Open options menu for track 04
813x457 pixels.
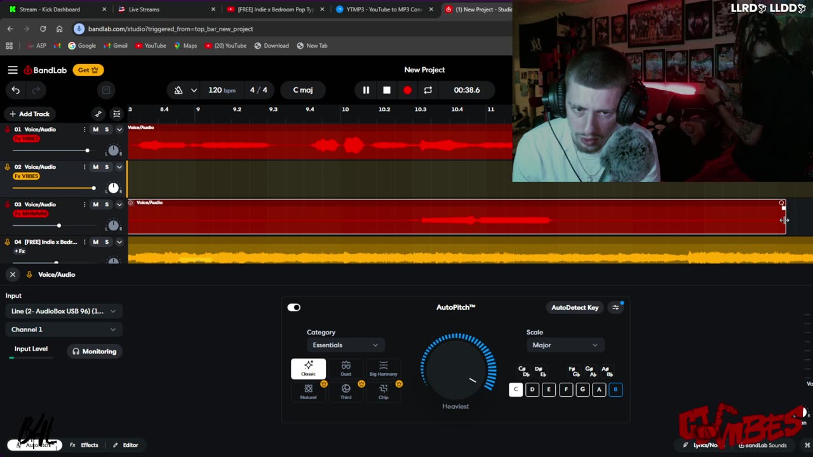coord(84,242)
